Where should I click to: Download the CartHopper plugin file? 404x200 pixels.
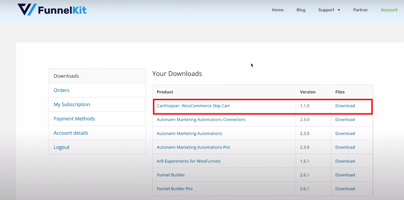[345, 106]
